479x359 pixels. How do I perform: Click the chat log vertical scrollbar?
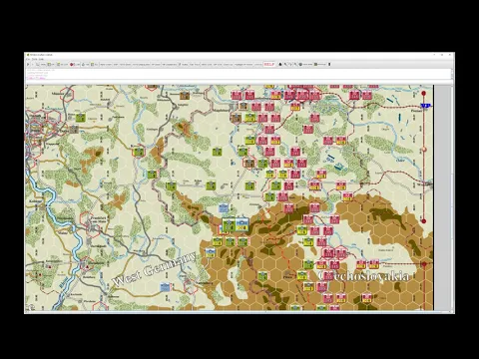(x=452, y=74)
